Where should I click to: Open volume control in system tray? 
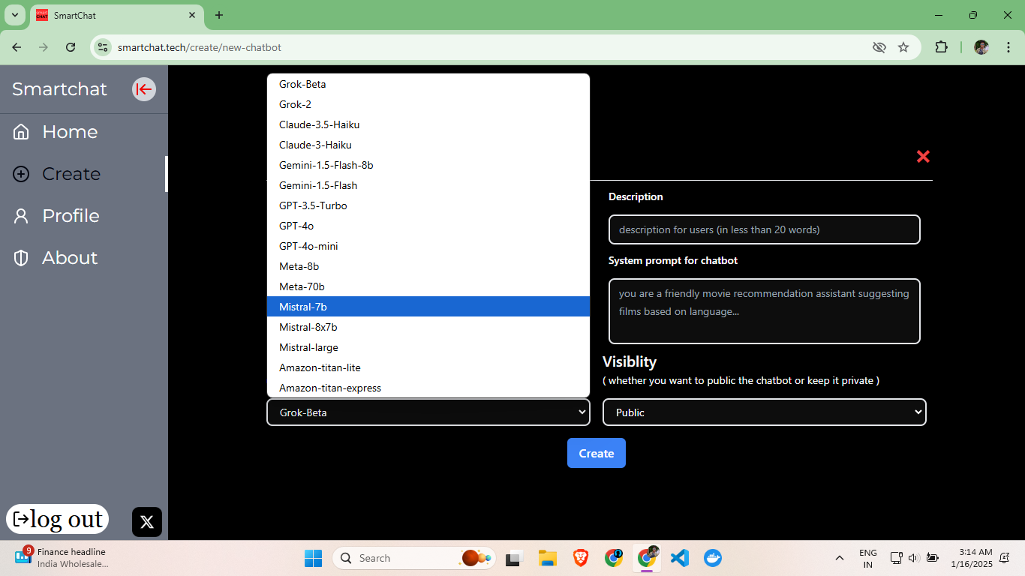click(x=913, y=558)
